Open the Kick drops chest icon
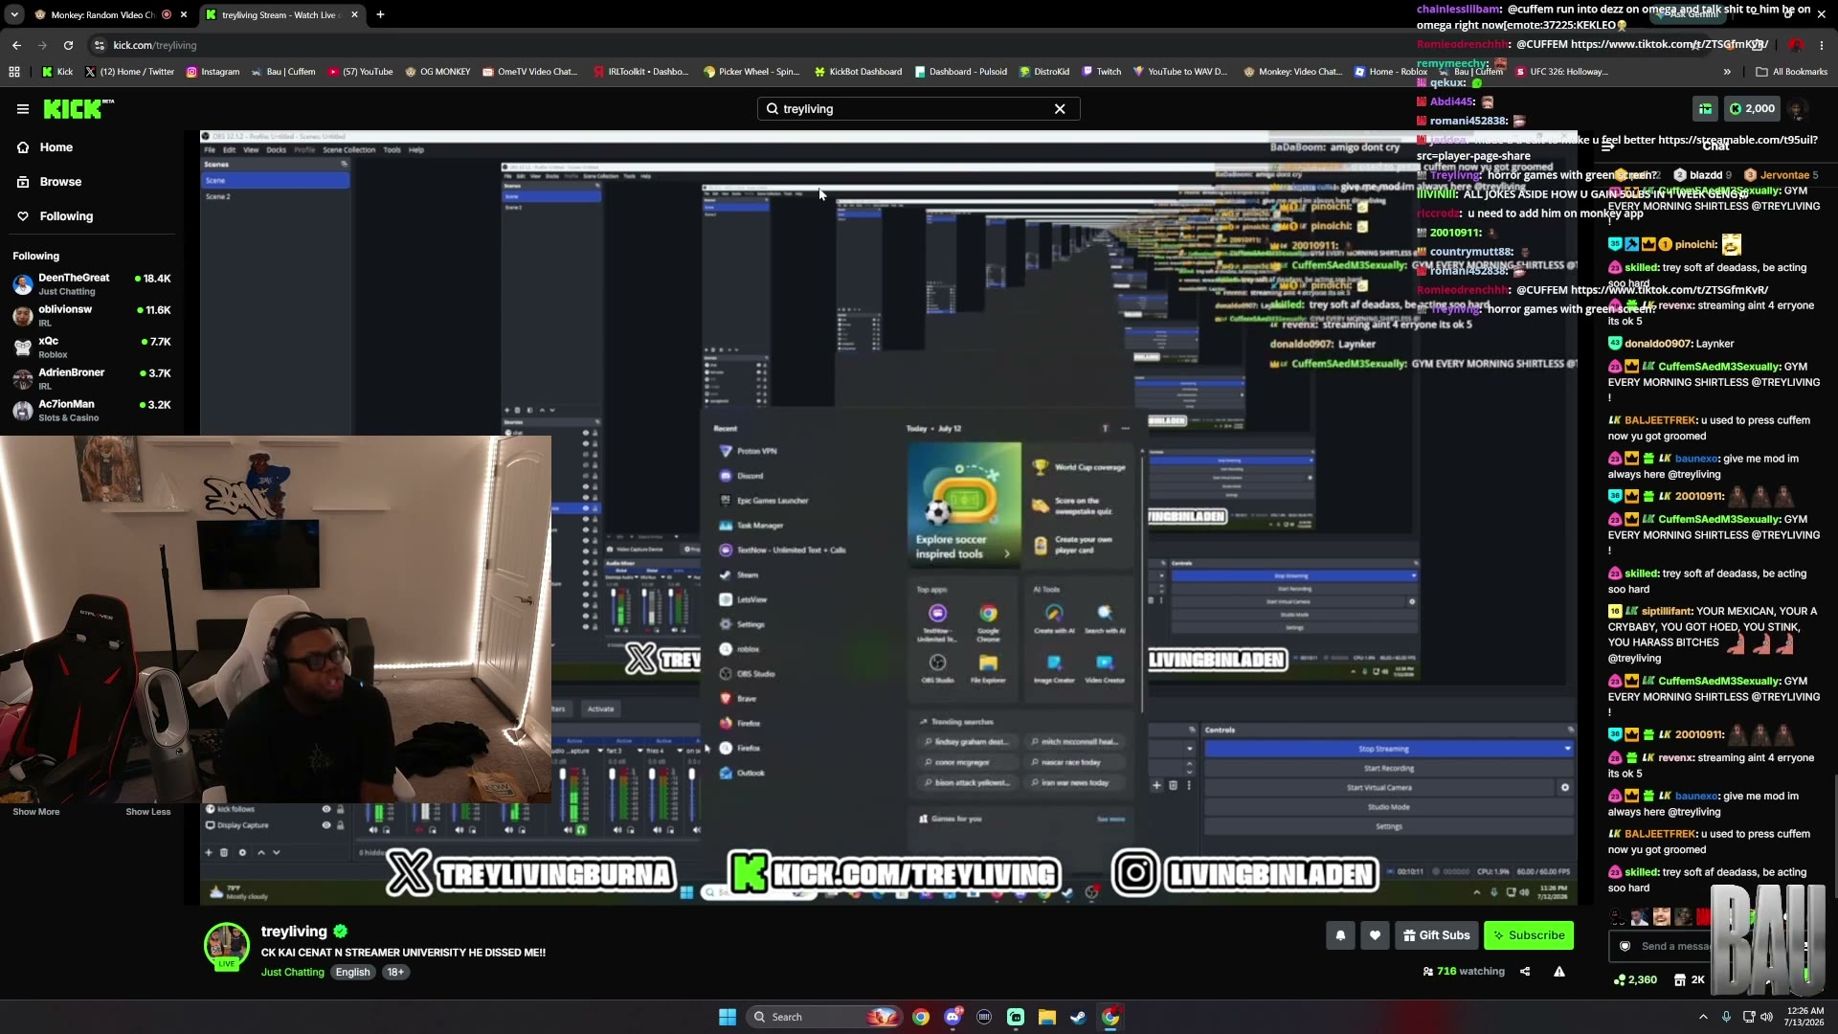Screen dimensions: 1838x1034 [x=1705, y=109]
